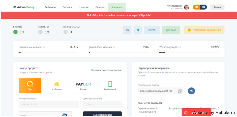Click the Сегодня points icon

click(40, 32)
